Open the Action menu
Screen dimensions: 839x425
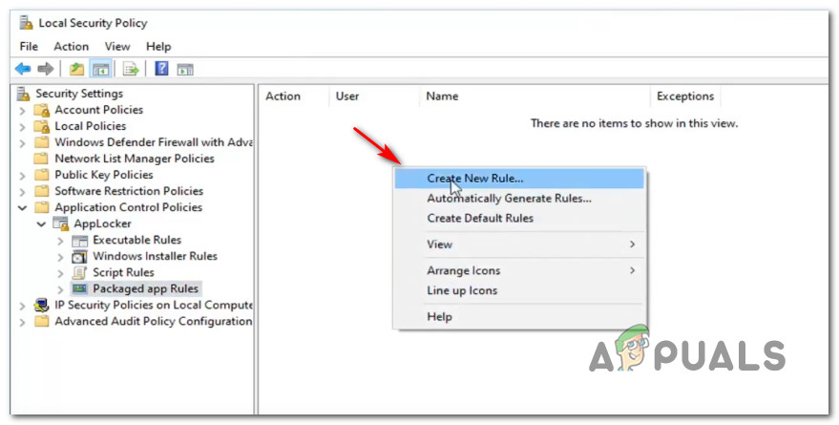[x=72, y=47]
